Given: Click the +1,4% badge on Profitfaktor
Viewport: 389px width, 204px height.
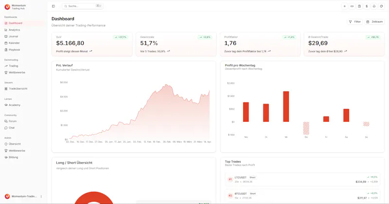Looking at the screenshot, I should (x=289, y=37).
